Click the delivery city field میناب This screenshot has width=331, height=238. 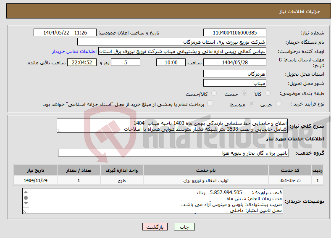point(234,83)
